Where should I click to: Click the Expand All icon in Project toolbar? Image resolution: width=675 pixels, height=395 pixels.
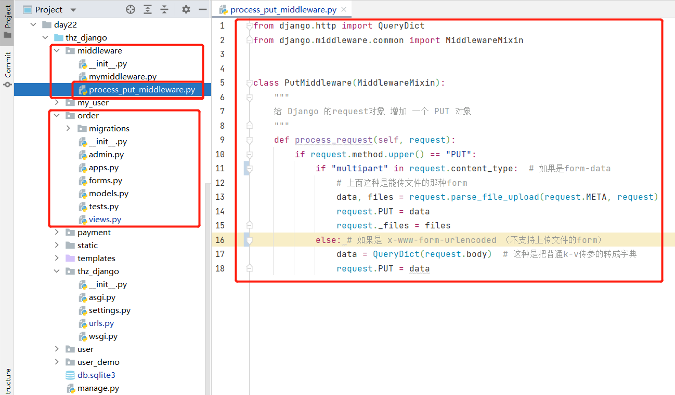[148, 9]
